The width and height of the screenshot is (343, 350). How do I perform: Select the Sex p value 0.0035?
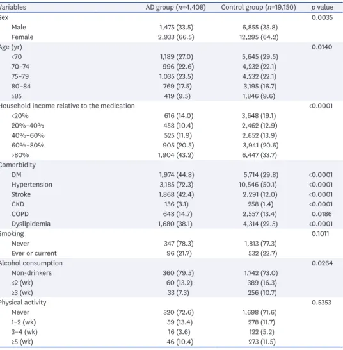(x=323, y=17)
